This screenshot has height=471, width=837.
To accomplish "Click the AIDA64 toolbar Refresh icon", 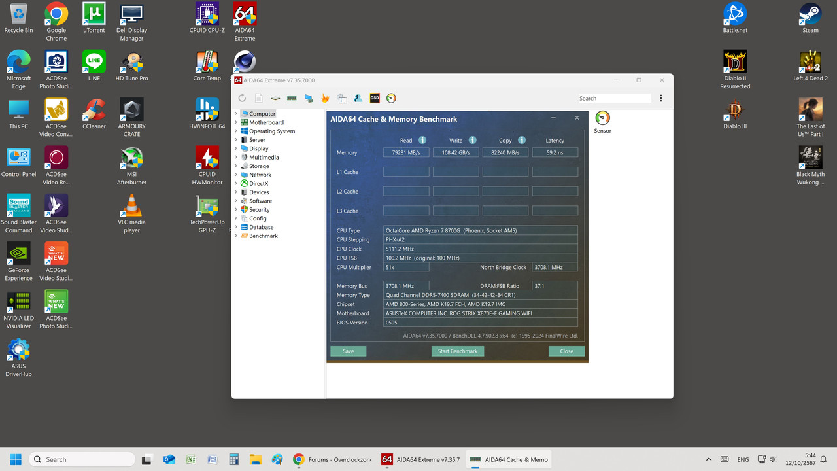I will pyautogui.click(x=242, y=98).
